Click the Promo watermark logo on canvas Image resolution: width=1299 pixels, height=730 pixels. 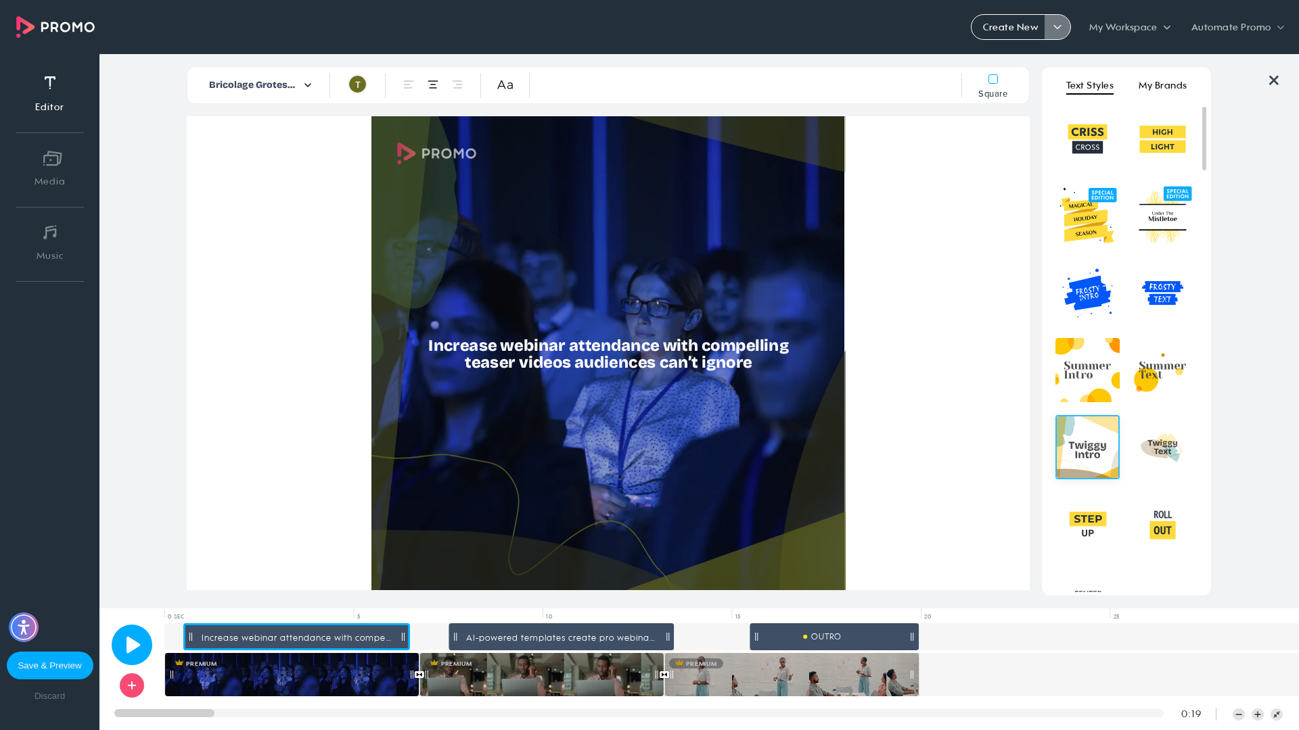tap(436, 153)
